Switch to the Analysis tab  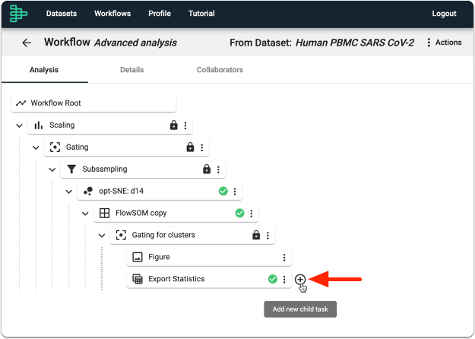44,70
